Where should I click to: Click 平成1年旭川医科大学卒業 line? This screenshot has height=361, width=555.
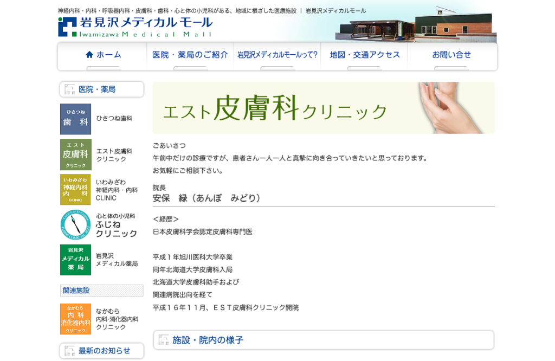[192, 257]
